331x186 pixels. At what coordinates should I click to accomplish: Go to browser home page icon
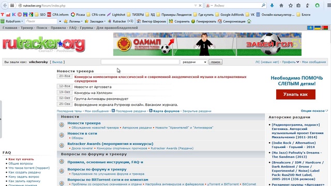(281, 6)
